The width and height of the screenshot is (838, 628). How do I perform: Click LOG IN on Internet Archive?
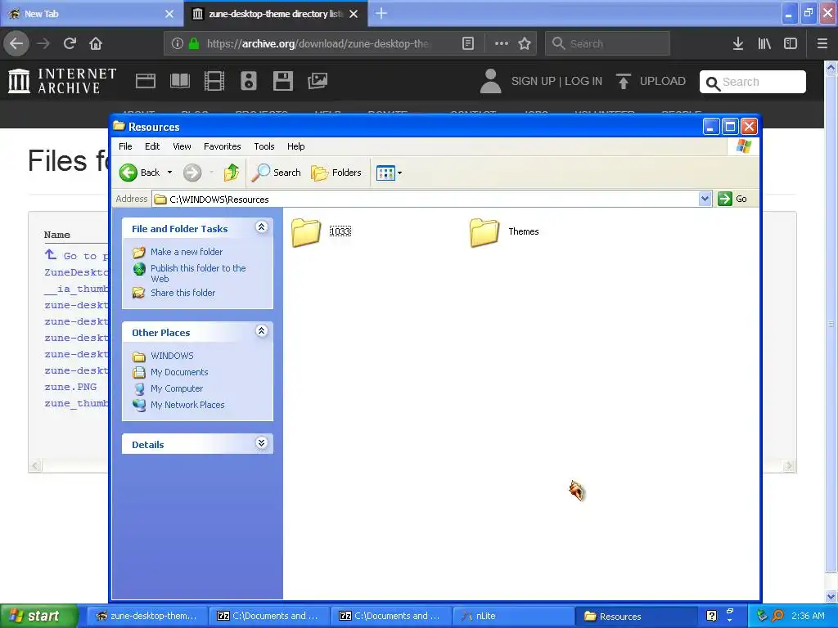[583, 81]
